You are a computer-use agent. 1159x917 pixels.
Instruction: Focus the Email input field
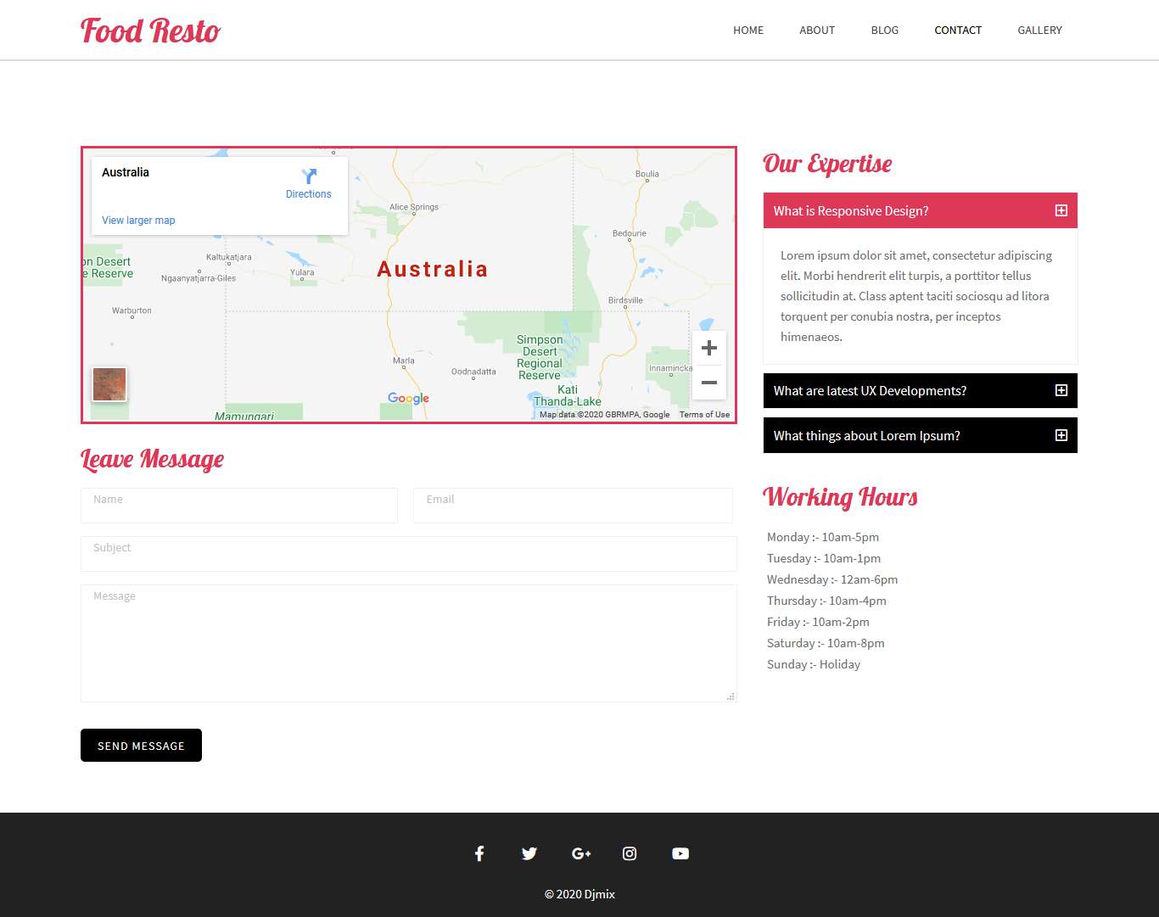(x=573, y=506)
